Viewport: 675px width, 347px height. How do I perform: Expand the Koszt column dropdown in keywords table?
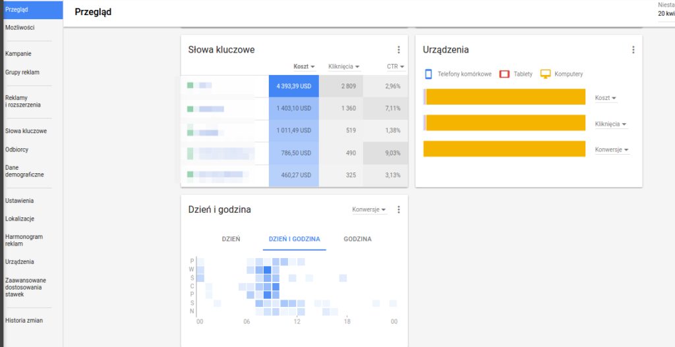pos(304,67)
